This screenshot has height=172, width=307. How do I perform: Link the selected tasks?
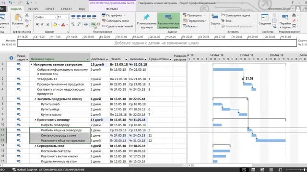pyautogui.click(x=93, y=24)
